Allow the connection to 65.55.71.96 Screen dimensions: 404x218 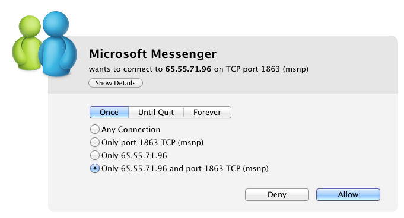(x=348, y=194)
